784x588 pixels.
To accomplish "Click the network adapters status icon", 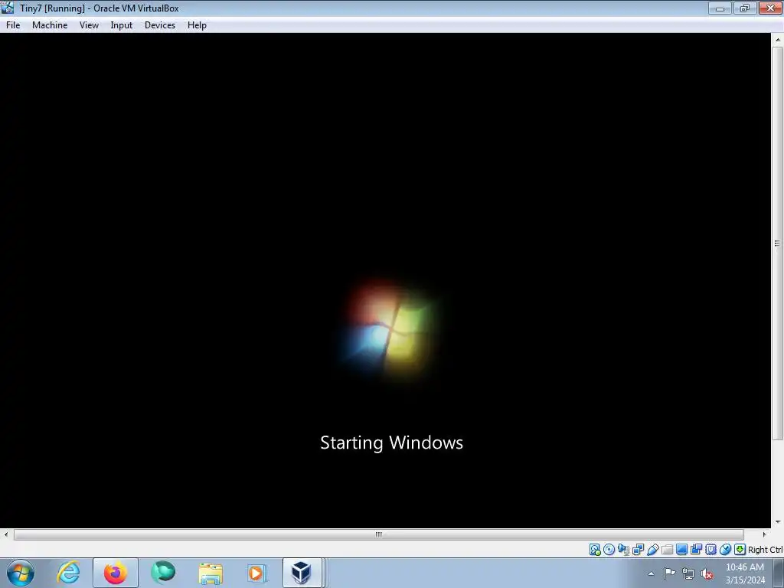I will click(638, 550).
